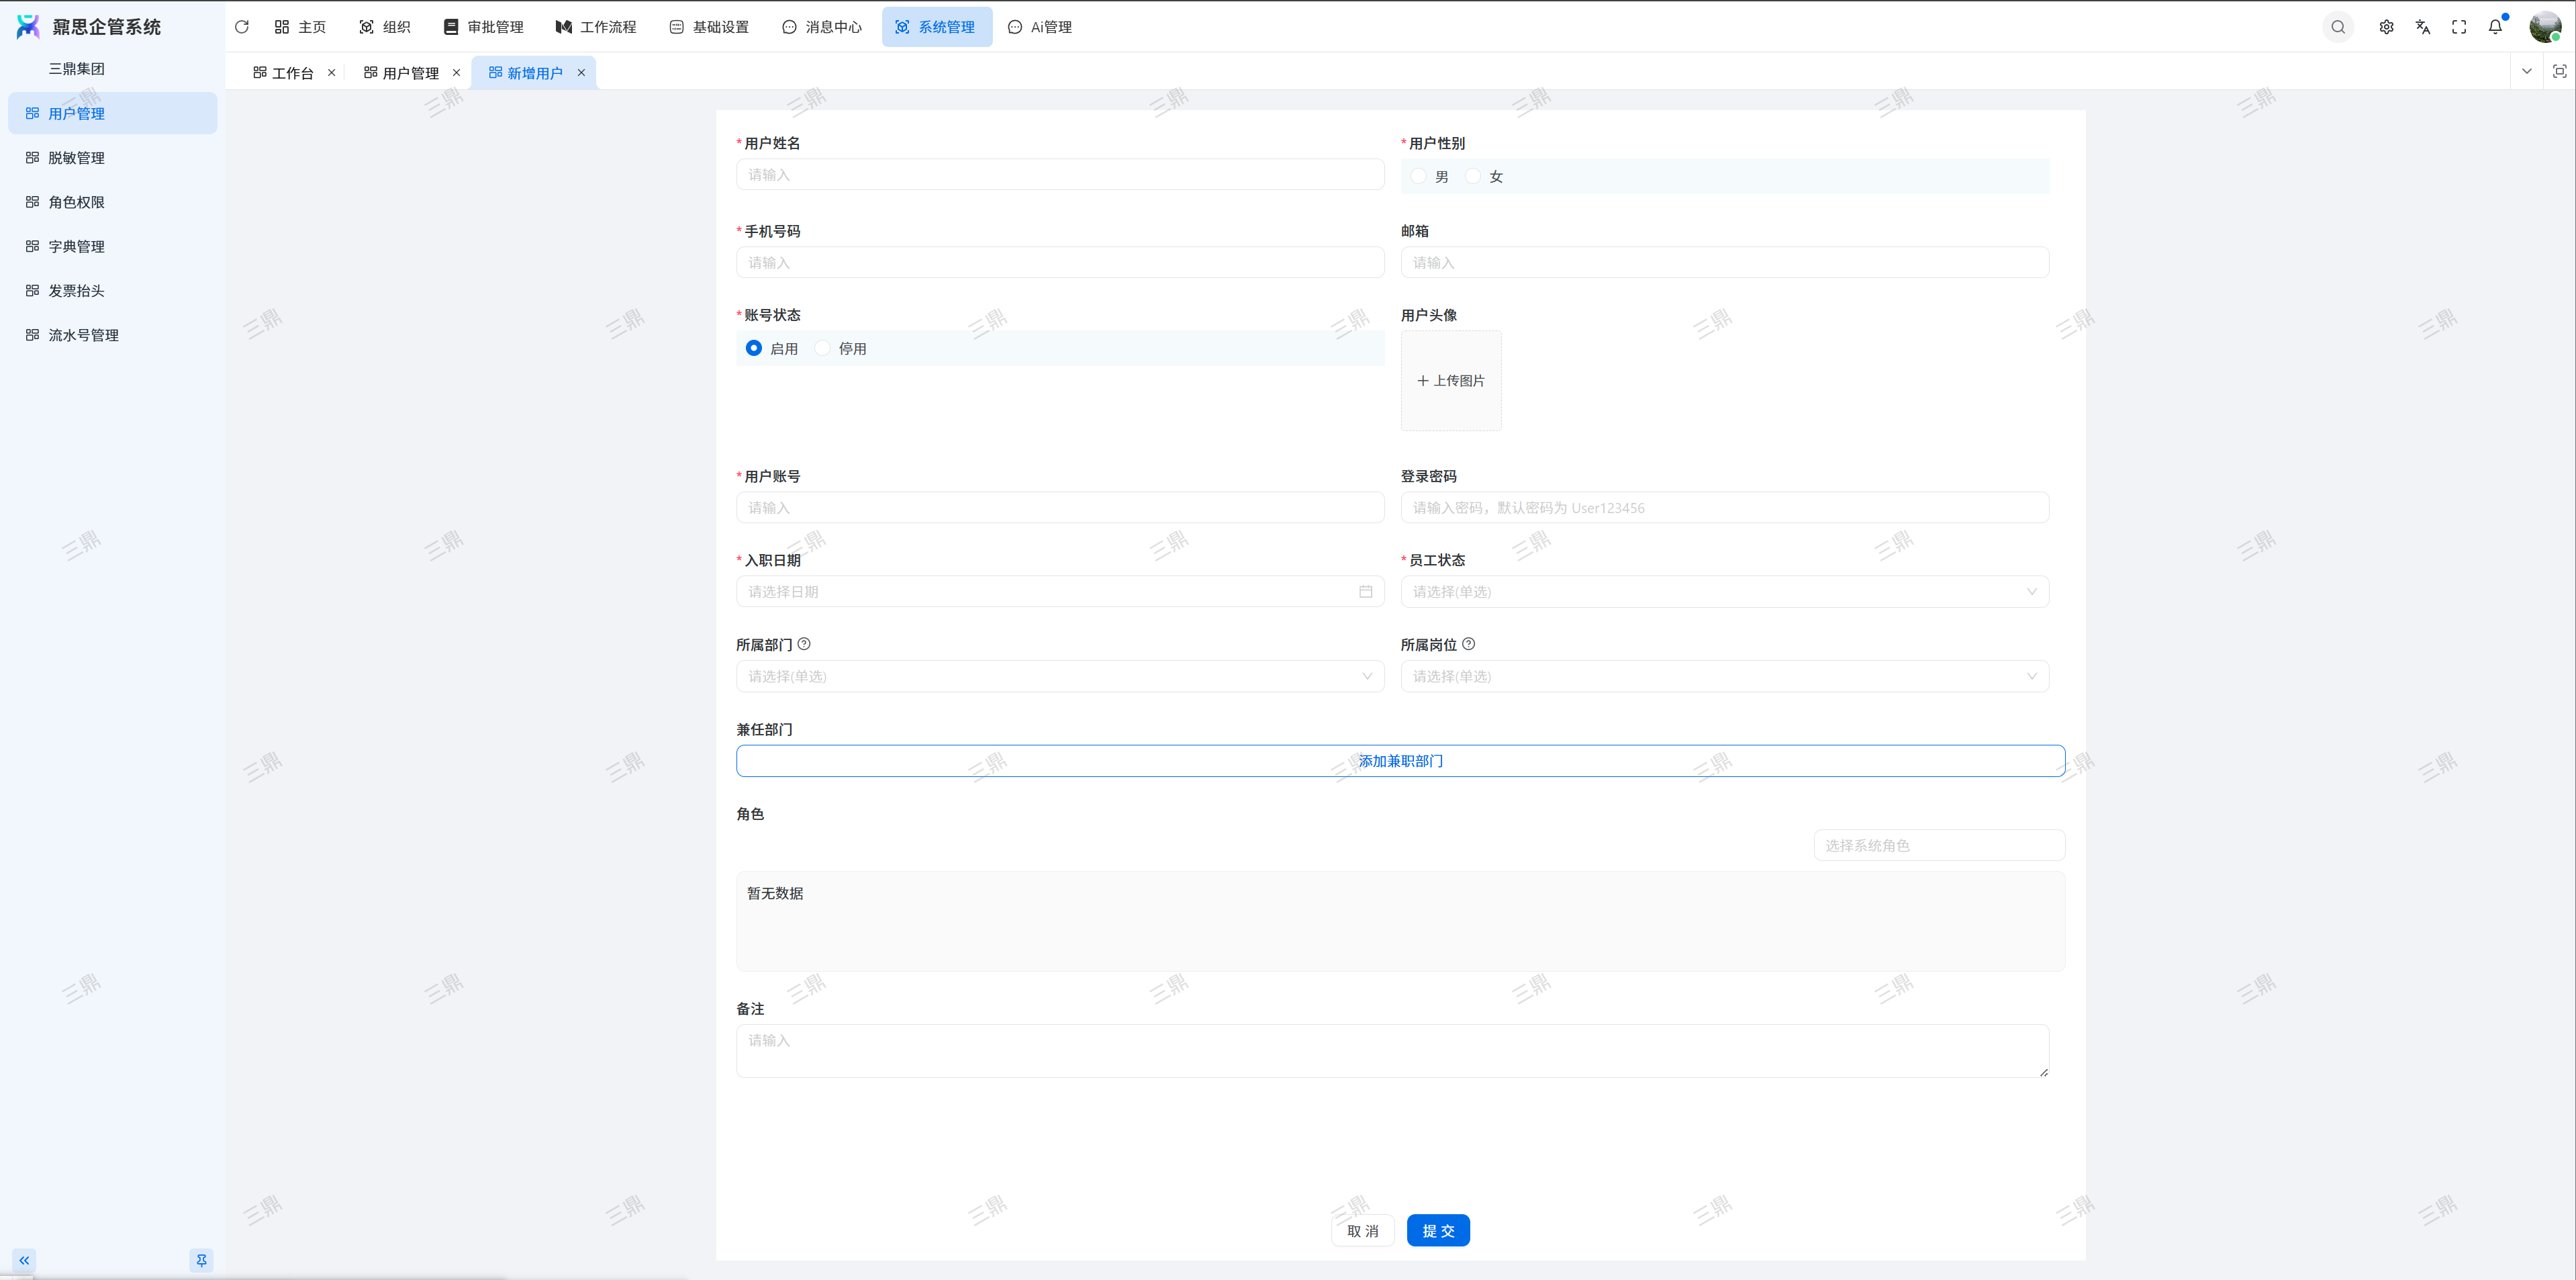The height and width of the screenshot is (1280, 2576).
Task: Open the search icon in header
Action: (2337, 27)
